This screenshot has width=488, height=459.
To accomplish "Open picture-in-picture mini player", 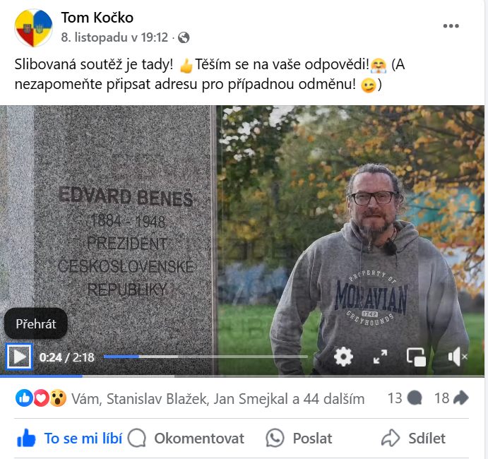I will pyautogui.click(x=416, y=357).
